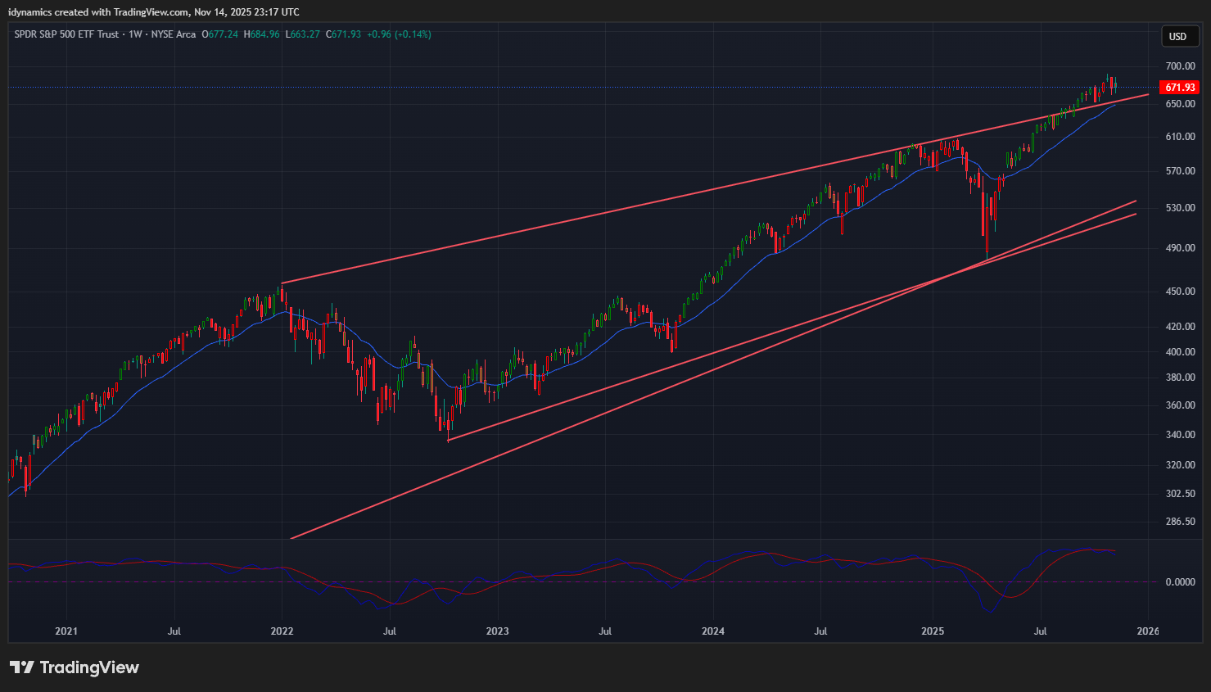Click the 1W timeframe in chart legend

tap(135, 34)
